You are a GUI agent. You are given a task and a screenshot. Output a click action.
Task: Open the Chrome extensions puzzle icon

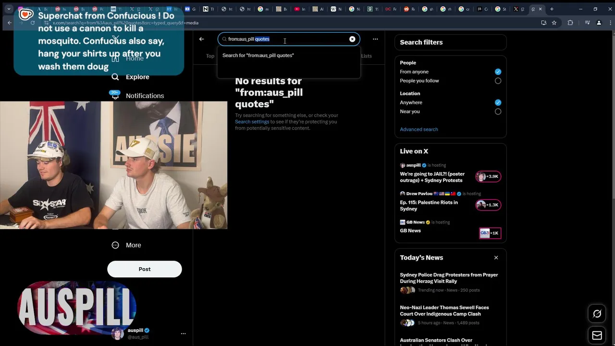570,23
